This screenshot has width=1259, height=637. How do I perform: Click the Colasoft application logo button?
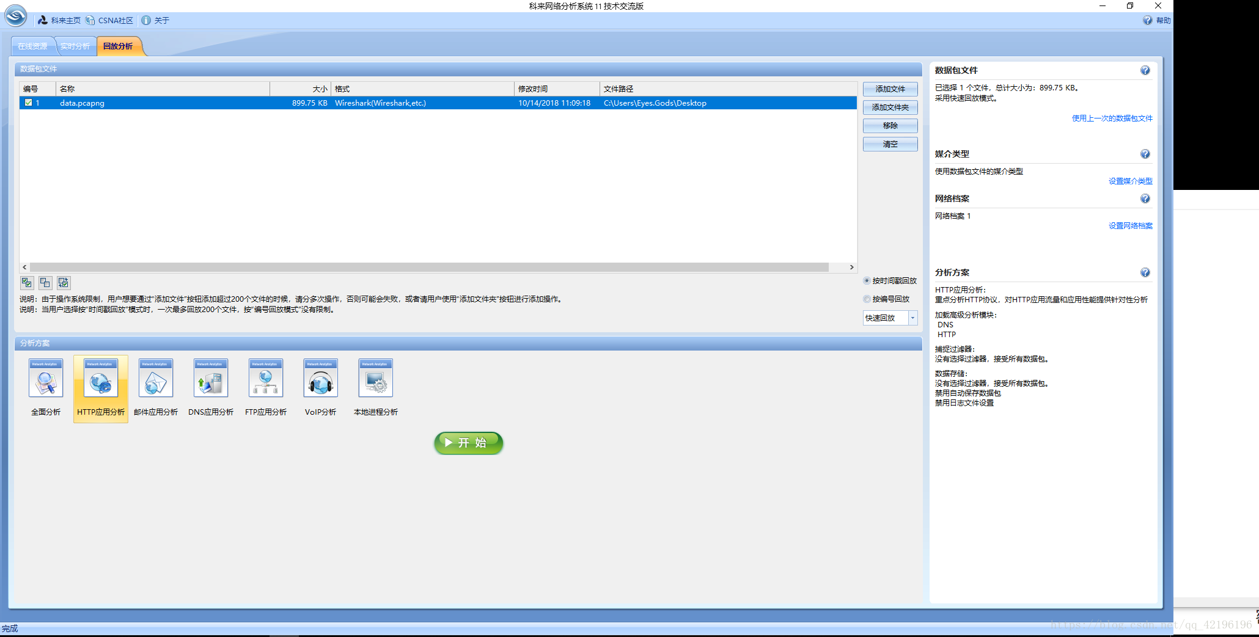click(16, 16)
